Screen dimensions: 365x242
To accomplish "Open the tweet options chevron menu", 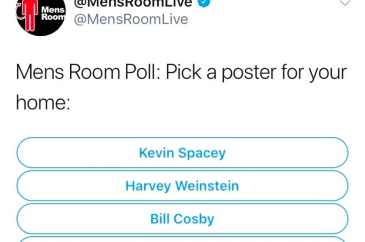I will pyautogui.click(x=345, y=3).
